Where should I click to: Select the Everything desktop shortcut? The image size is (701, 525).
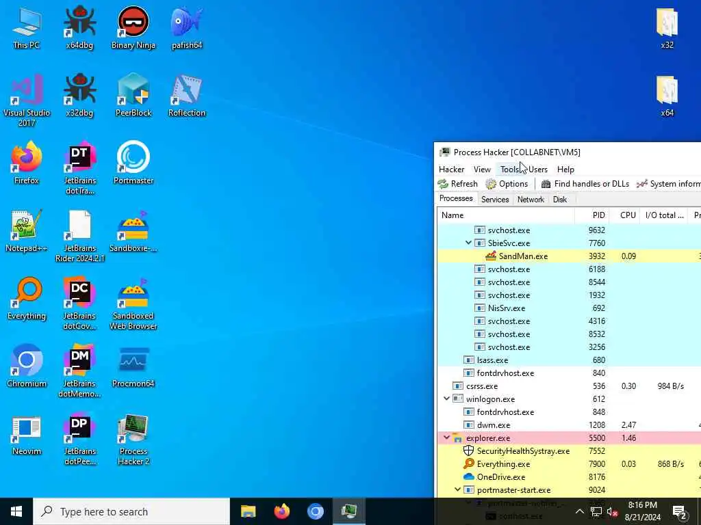coord(27,299)
